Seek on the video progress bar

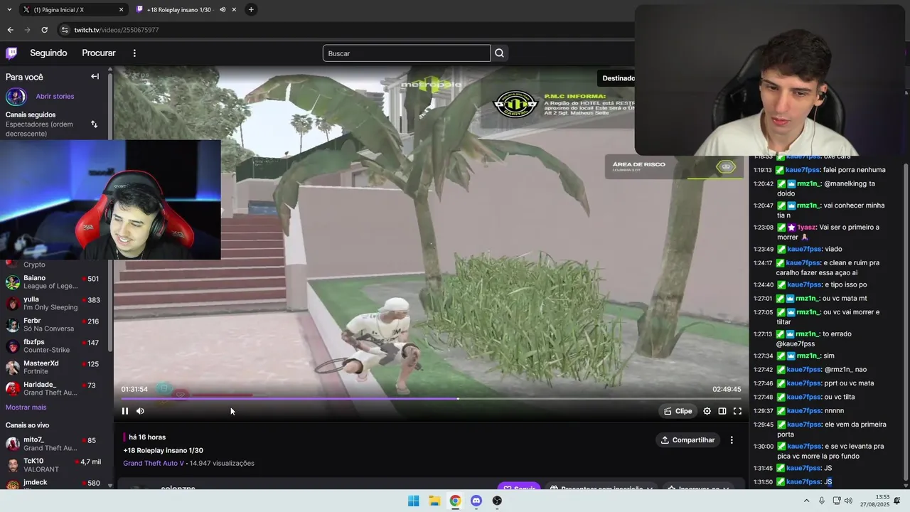coord(431,399)
